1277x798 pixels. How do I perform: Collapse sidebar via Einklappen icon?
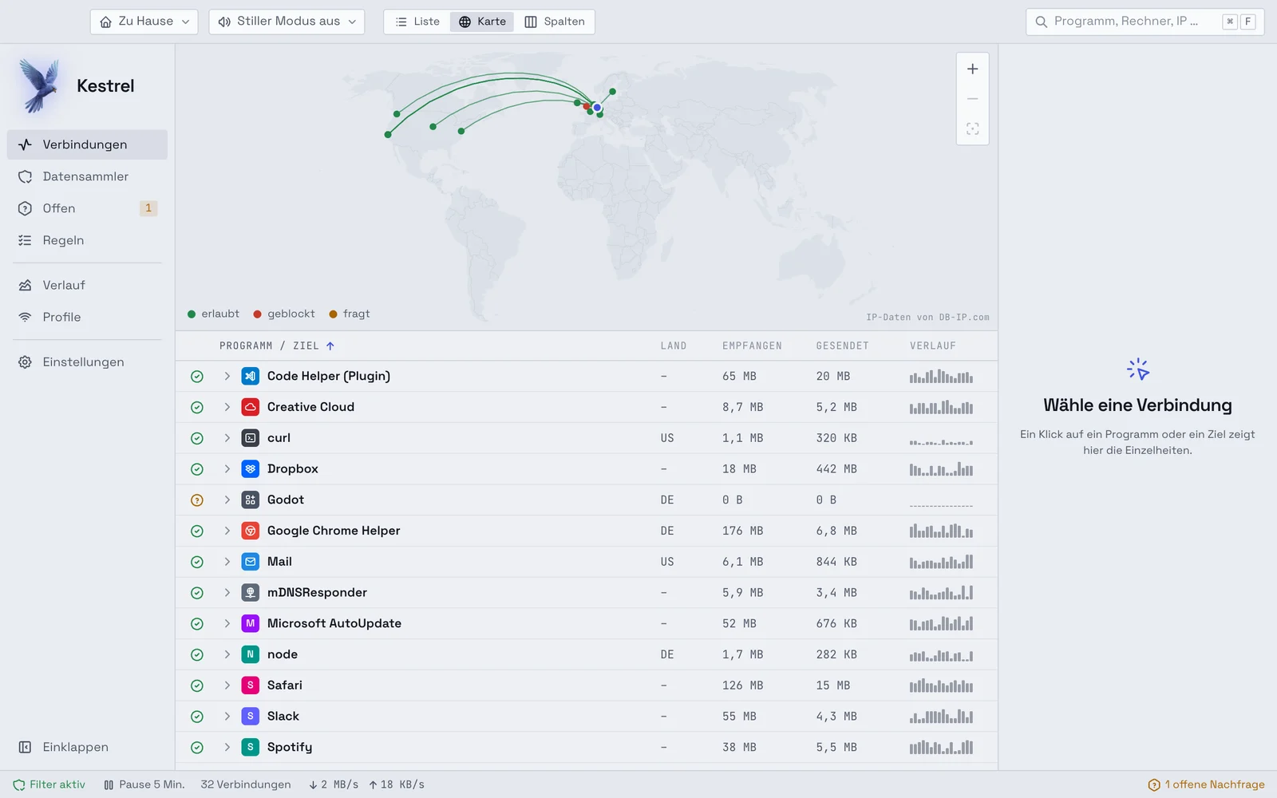point(25,748)
